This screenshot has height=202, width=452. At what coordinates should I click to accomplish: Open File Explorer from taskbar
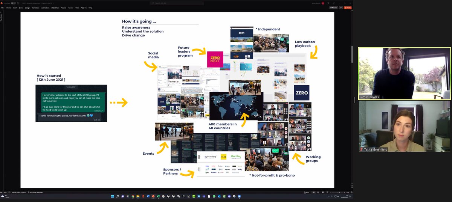click(138, 196)
